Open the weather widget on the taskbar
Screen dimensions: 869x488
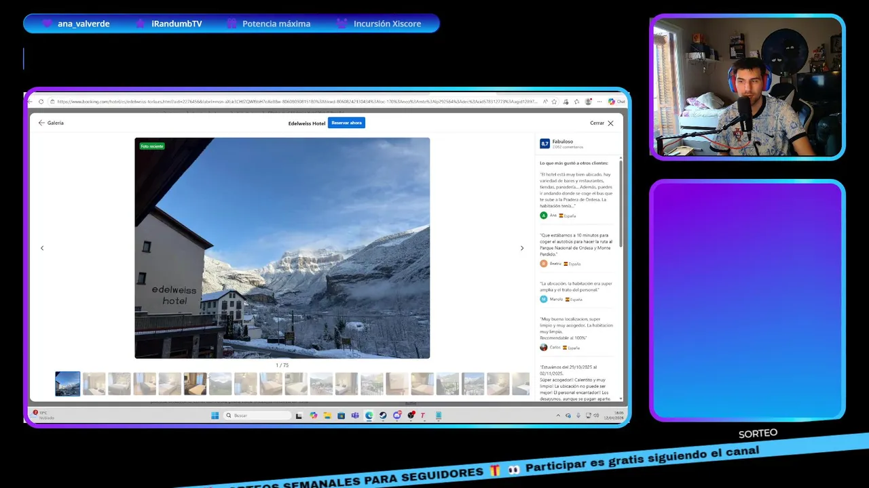43,415
